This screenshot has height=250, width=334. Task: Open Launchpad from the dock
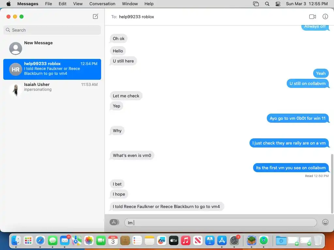pos(28,241)
